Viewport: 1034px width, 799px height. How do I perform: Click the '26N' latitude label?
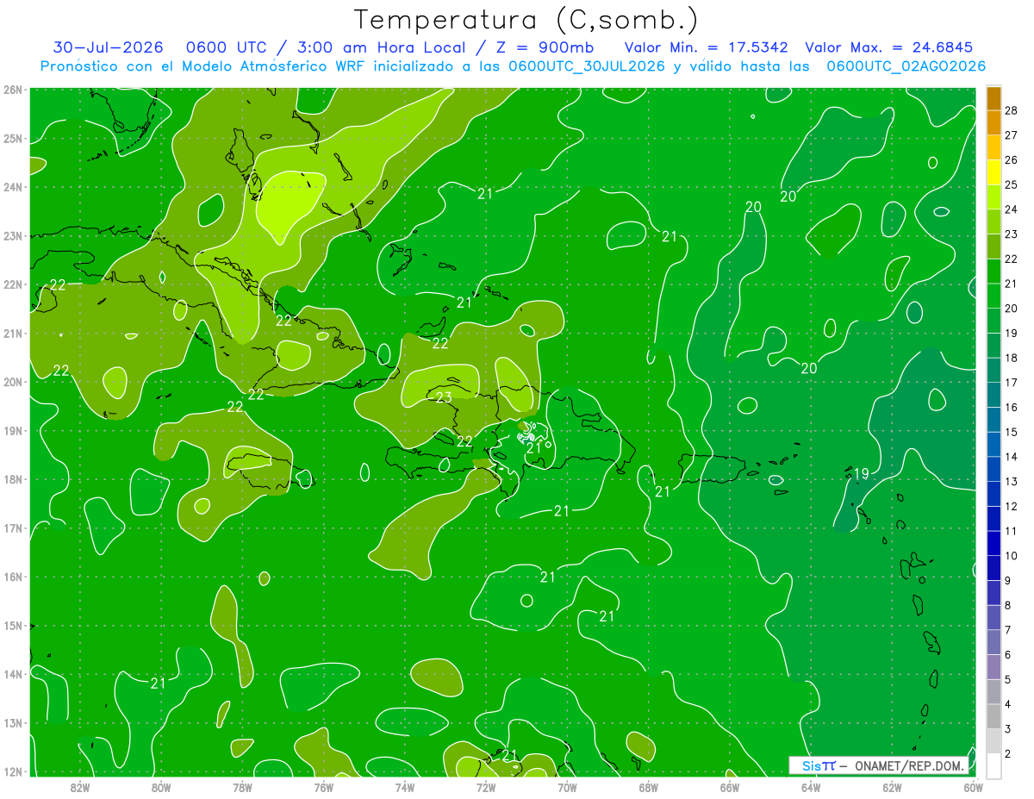(13, 90)
